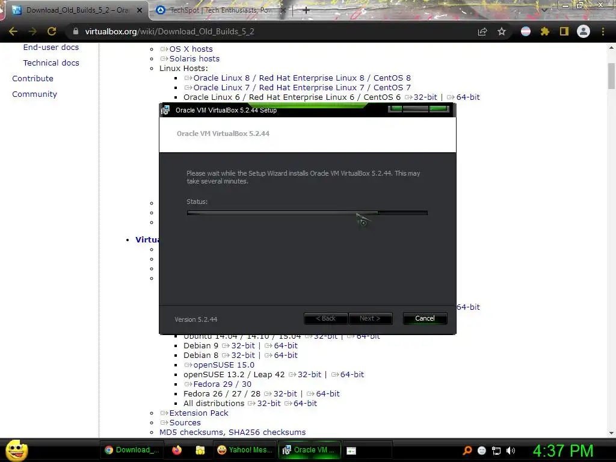Screen dimensions: 616x462
Task: Download openSUSE 13.2 / Leap 42 64-bit
Action: click(352, 374)
